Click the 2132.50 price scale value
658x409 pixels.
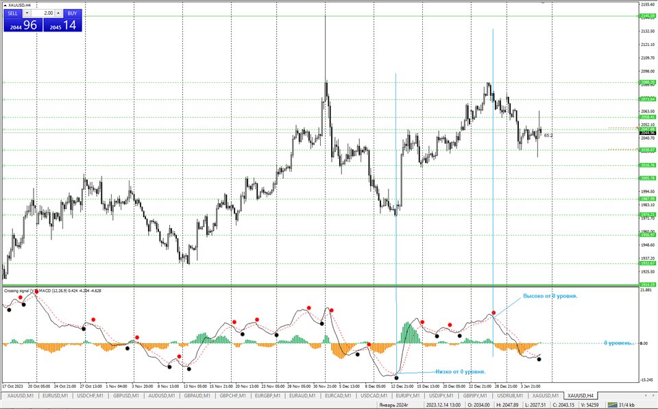coord(648,31)
